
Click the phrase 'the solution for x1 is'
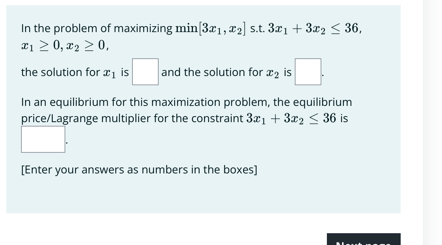(74, 72)
